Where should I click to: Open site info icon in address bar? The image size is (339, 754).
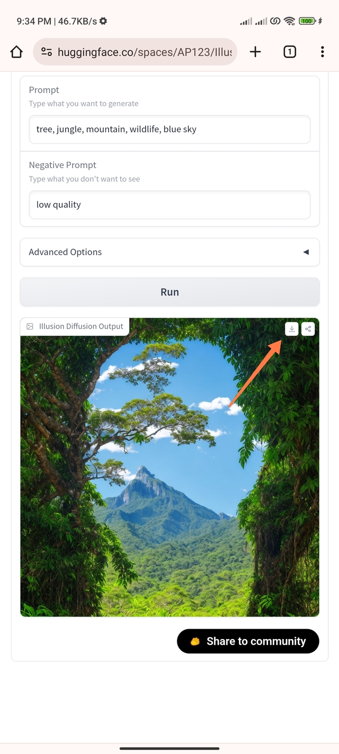click(47, 51)
